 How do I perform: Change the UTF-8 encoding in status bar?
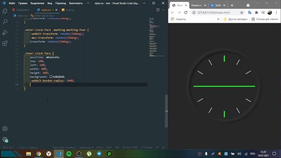tap(100, 147)
